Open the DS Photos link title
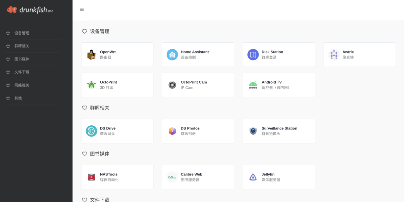Viewport: 404px width, 202px height. pyautogui.click(x=190, y=128)
